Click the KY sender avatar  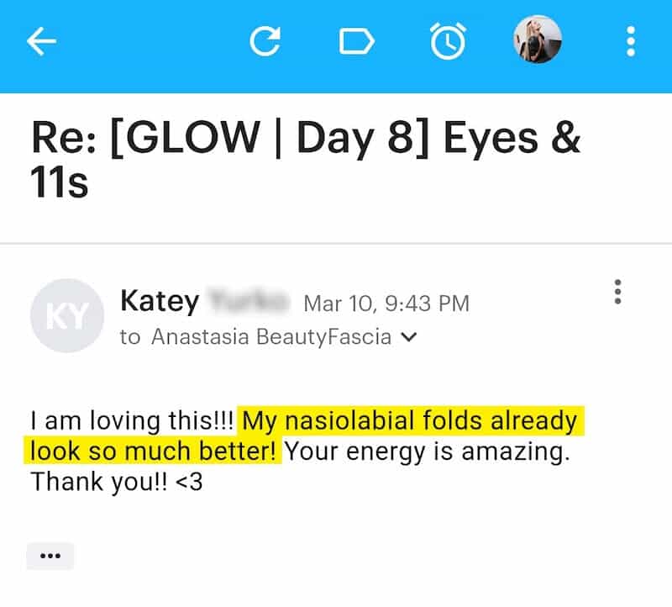(66, 315)
